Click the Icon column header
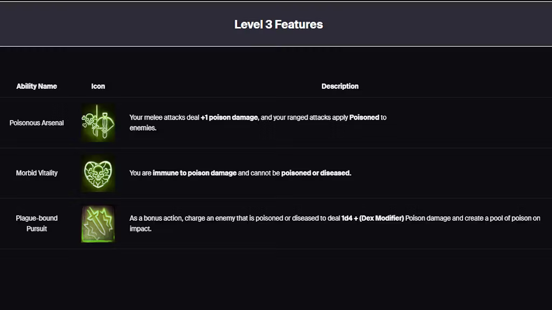Screen dimensions: 552x310 coord(98,86)
